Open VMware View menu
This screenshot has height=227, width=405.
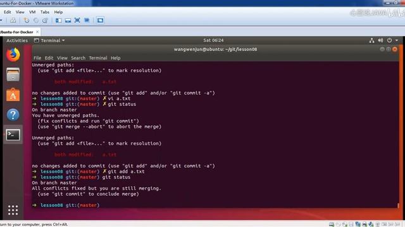tap(20, 12)
